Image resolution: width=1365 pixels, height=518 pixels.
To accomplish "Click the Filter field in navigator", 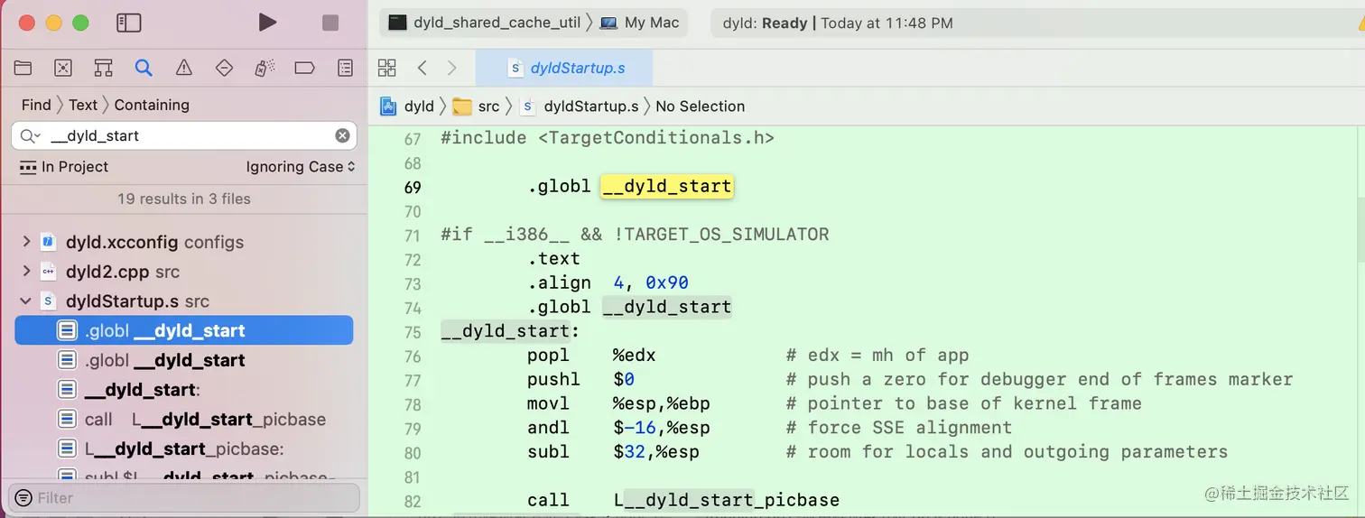I will (x=184, y=497).
